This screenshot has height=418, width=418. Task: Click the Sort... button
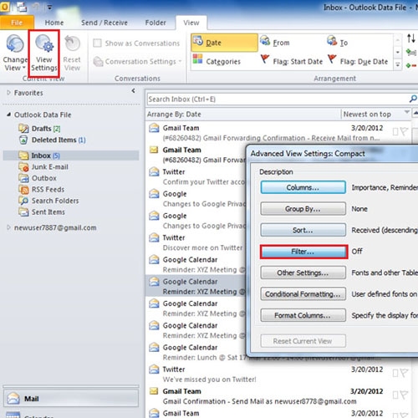(303, 230)
